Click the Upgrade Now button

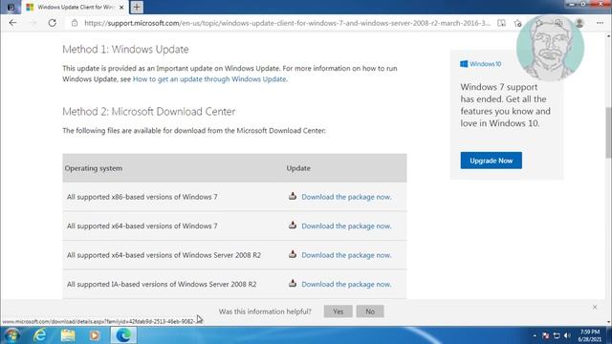click(491, 161)
